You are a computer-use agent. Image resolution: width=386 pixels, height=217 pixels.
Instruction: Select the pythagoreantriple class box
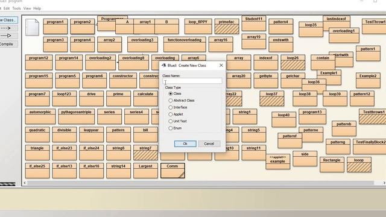77,116
